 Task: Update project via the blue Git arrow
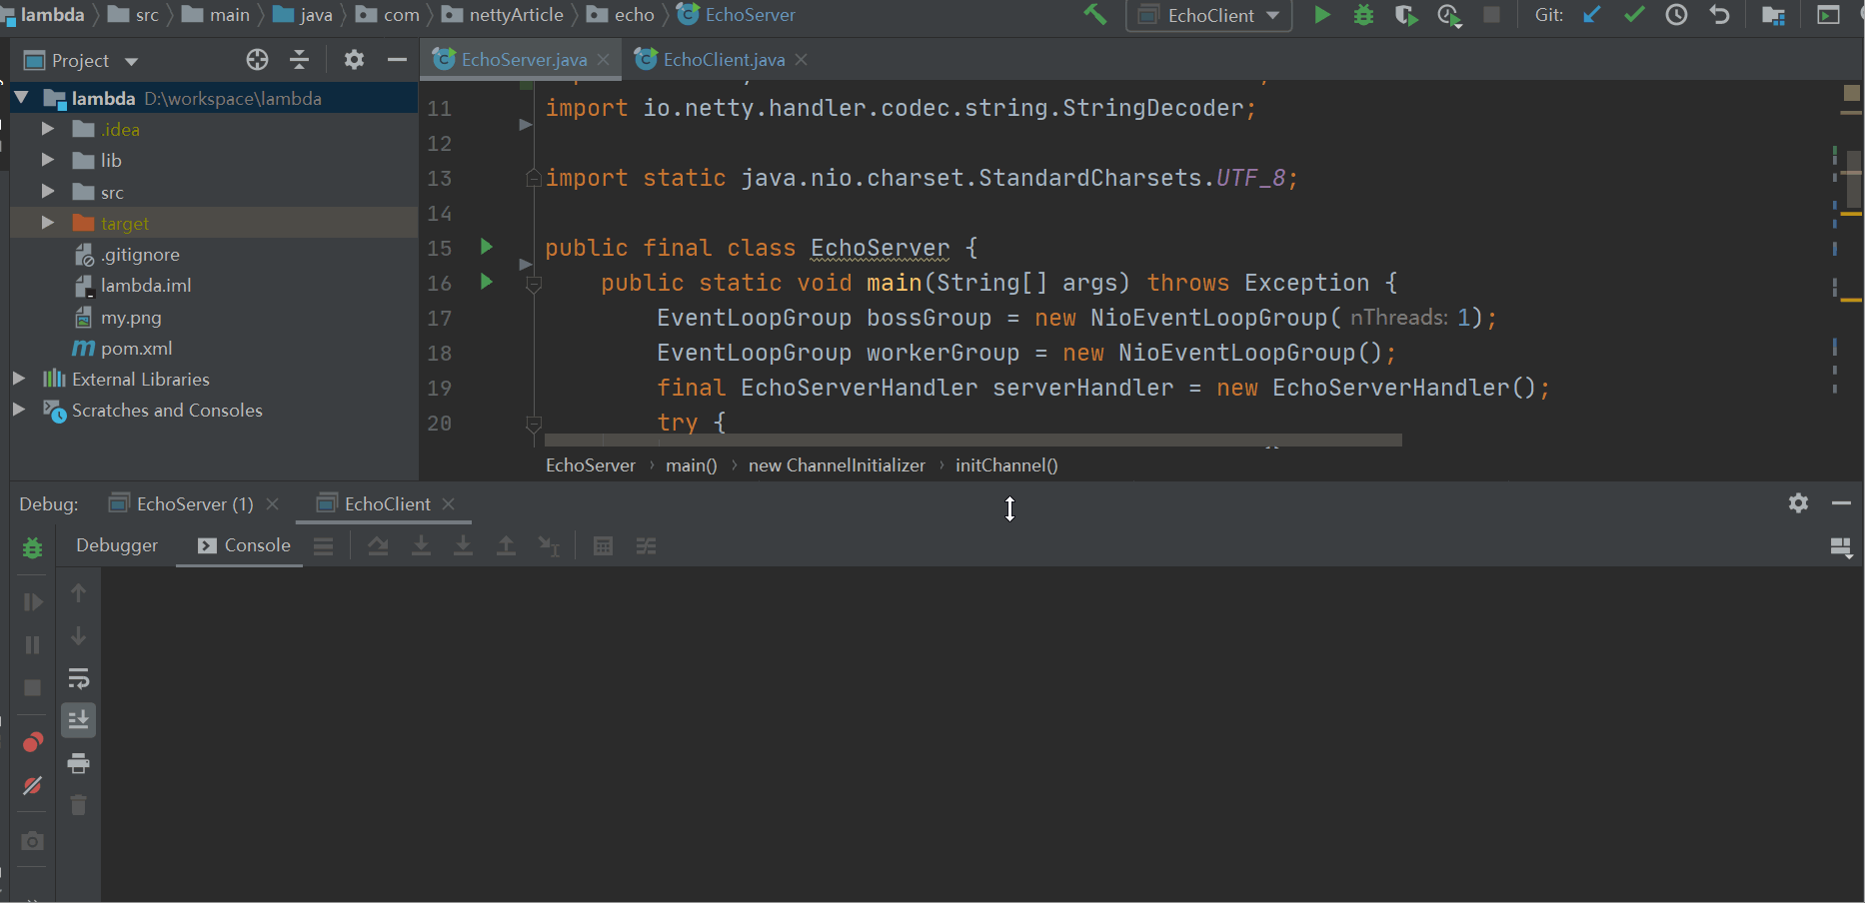[1591, 15]
